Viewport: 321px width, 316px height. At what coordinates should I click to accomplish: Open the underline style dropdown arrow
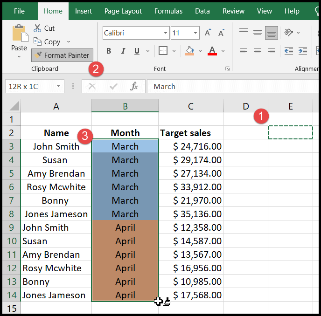(148, 51)
